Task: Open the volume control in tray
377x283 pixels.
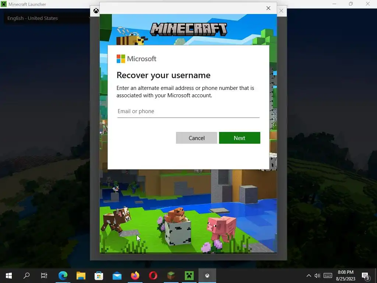Action: pyautogui.click(x=317, y=276)
